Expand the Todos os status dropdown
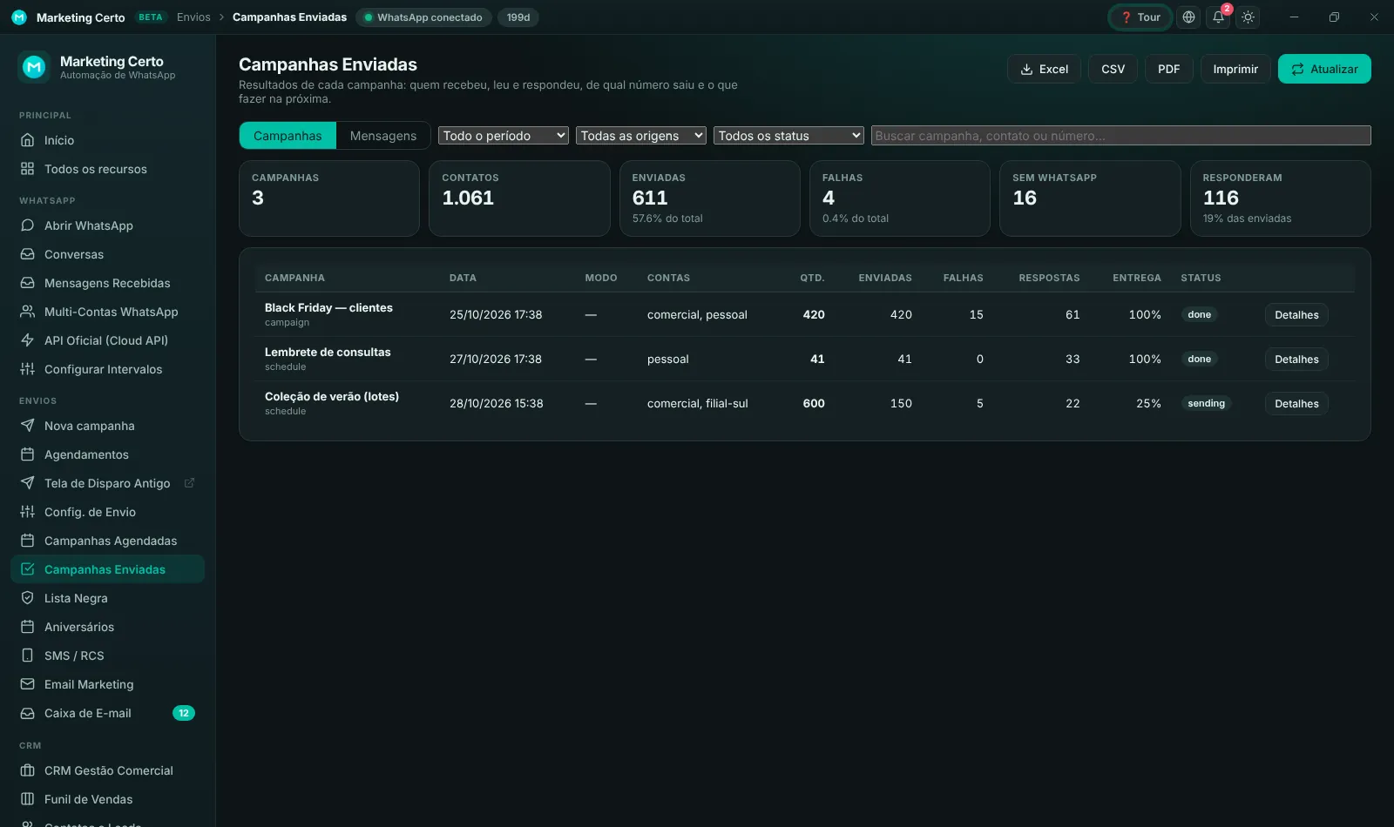The width and height of the screenshot is (1394, 827). [788, 136]
